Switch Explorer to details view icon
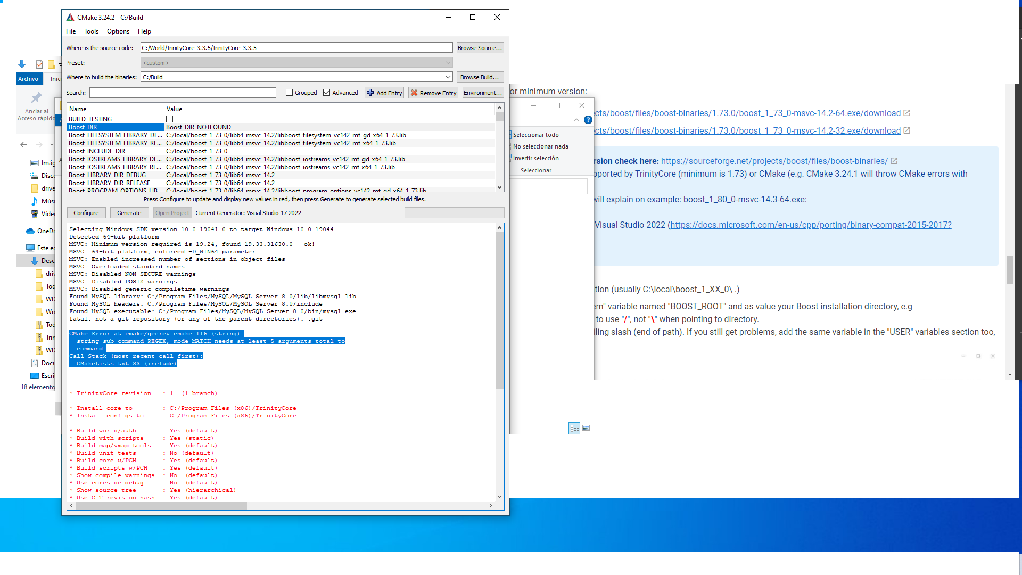 (x=574, y=429)
